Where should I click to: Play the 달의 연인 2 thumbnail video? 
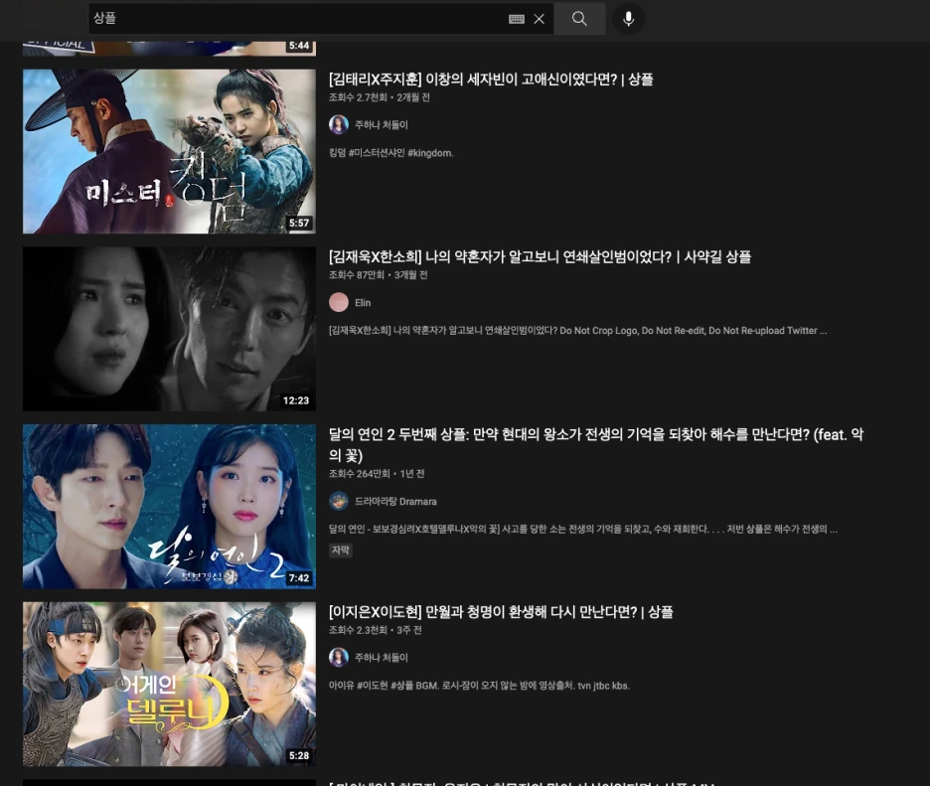(169, 507)
